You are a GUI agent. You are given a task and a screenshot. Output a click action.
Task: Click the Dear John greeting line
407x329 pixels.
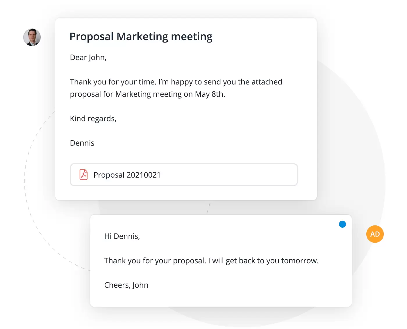pyautogui.click(x=88, y=57)
